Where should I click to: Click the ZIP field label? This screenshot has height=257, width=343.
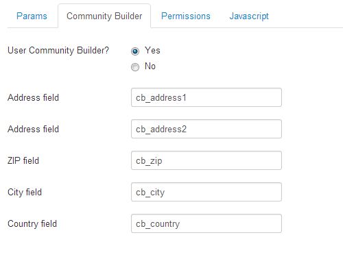[x=23, y=160]
